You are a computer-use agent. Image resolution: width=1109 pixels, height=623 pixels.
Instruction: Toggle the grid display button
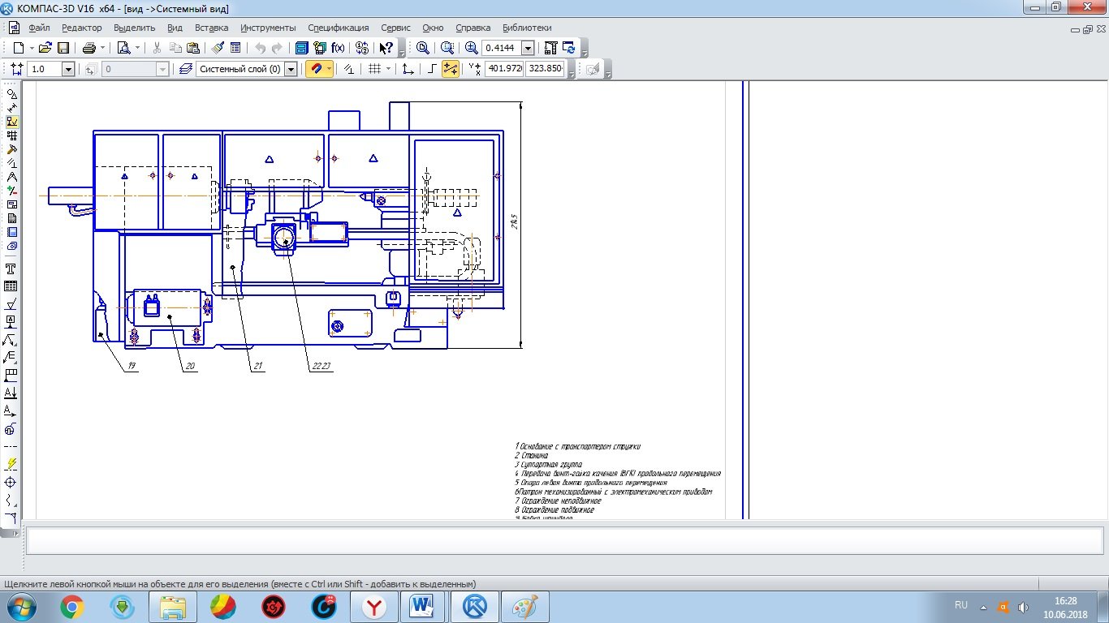pos(374,69)
